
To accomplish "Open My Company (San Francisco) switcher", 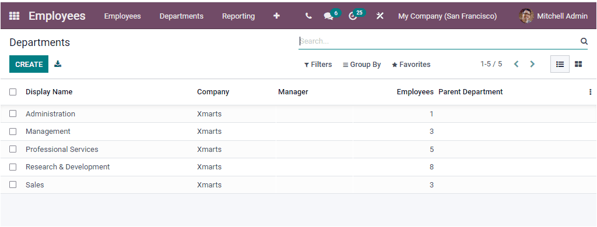I will pos(447,16).
